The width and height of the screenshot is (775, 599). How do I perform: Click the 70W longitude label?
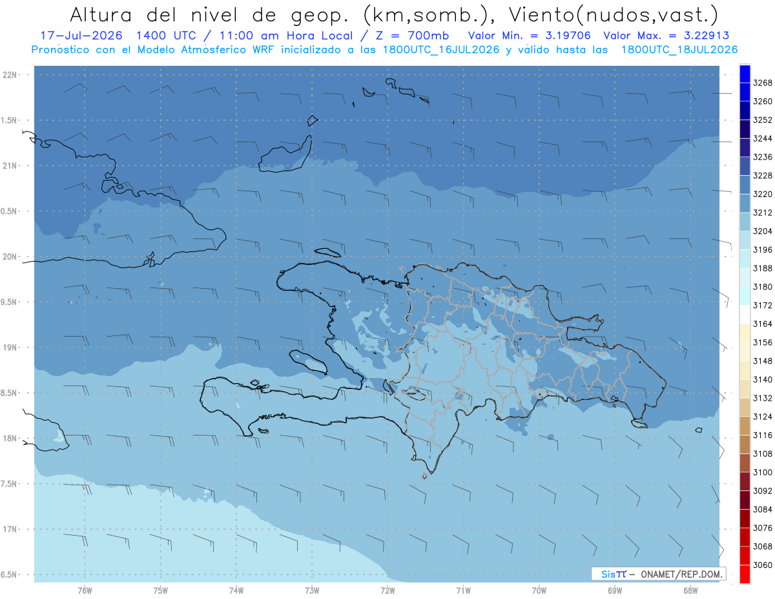[x=539, y=590]
